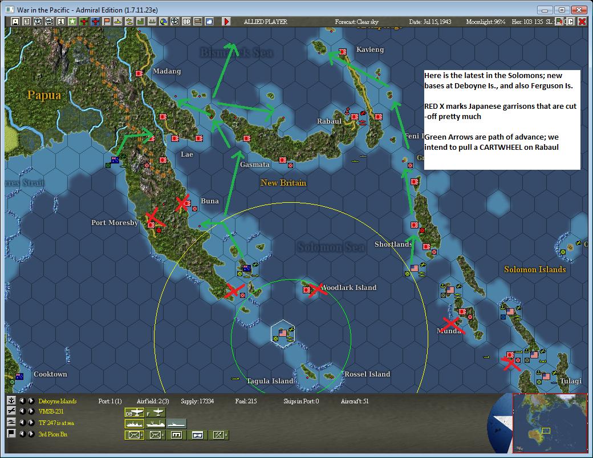This screenshot has height=458, width=593.
Task: Open the Deboyne Islands base link
Action: [58, 401]
